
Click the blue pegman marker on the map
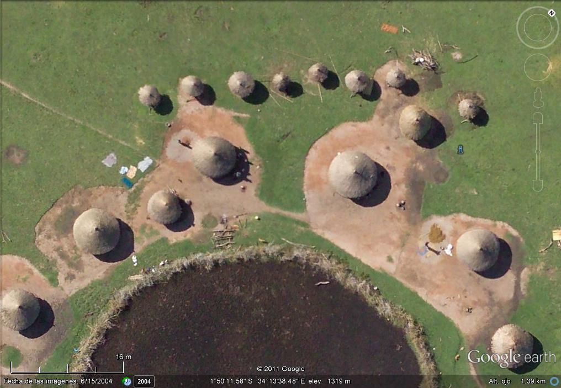[461, 150]
